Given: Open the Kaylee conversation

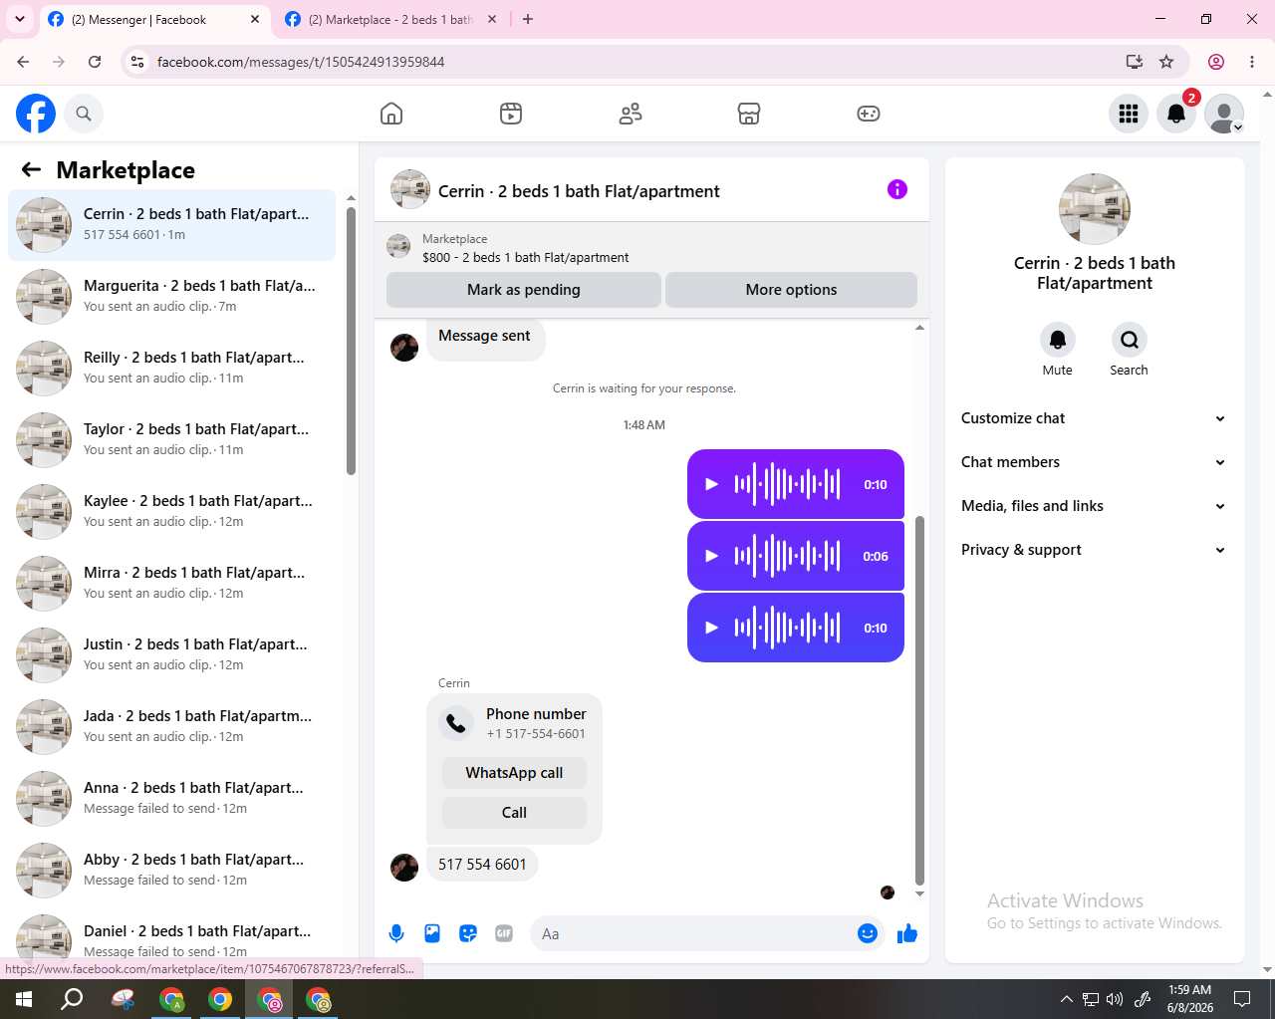Looking at the screenshot, I should 172,511.
